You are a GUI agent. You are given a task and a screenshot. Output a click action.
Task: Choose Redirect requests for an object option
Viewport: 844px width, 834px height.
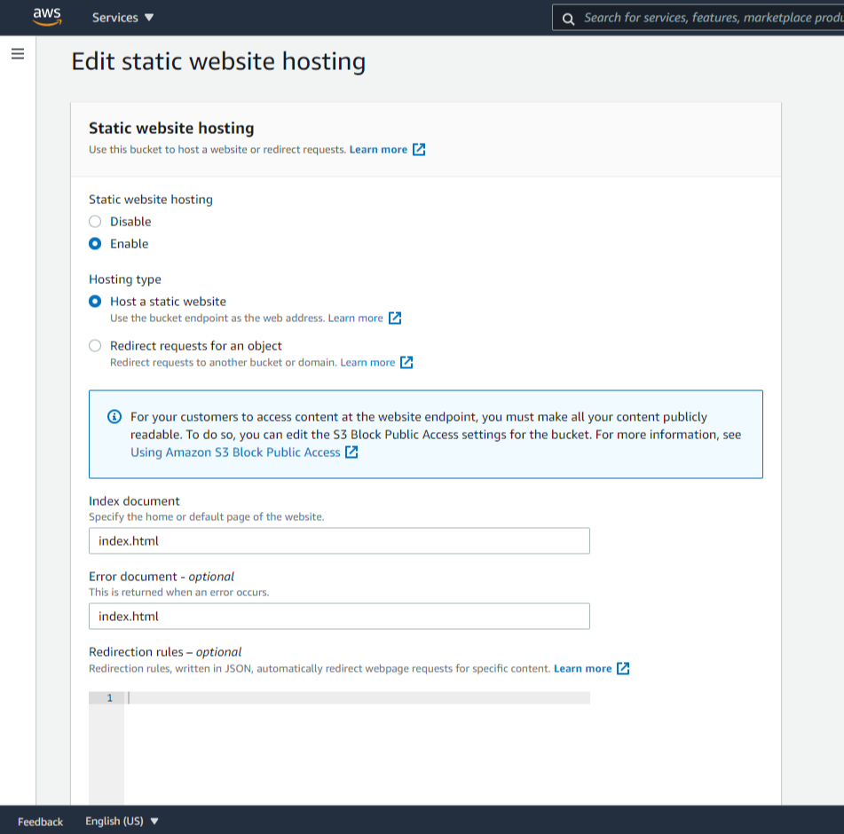(x=95, y=345)
